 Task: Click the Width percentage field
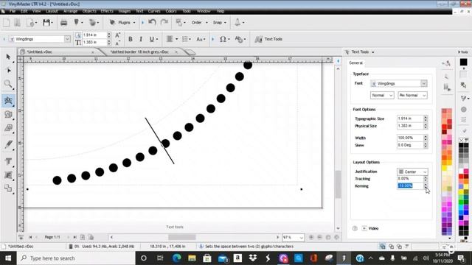click(410, 138)
